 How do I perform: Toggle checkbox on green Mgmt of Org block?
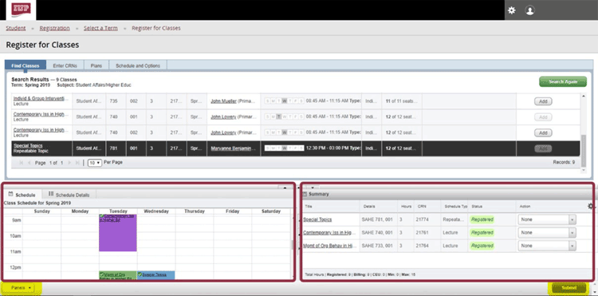pos(101,274)
